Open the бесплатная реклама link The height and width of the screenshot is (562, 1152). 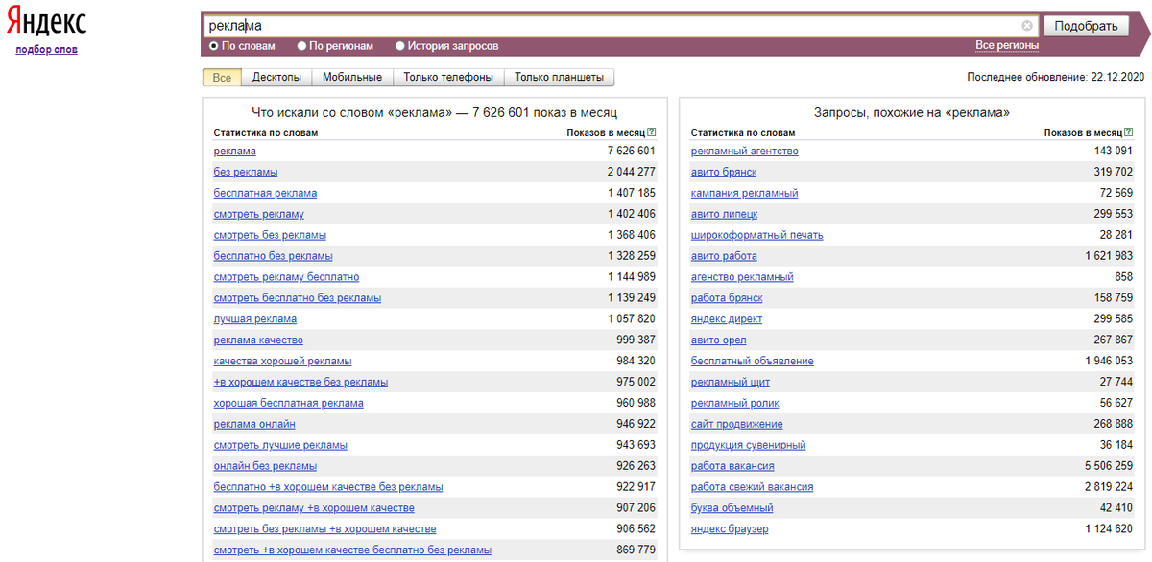tap(265, 193)
